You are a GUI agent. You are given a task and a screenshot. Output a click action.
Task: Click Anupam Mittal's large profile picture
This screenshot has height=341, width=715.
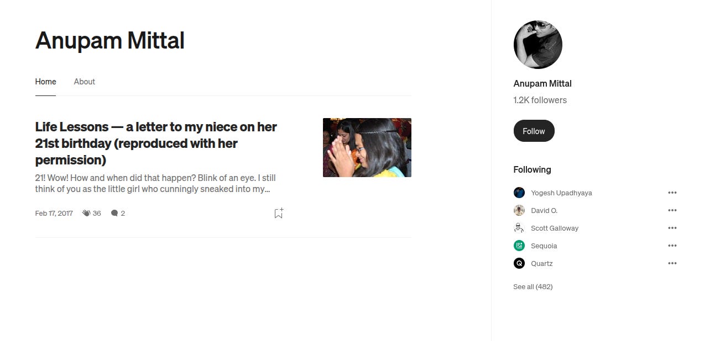(x=537, y=45)
